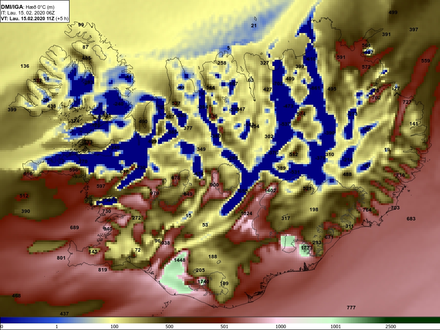Click the map value '53'
The width and height of the screenshot is (440, 330).
(x=205, y=225)
